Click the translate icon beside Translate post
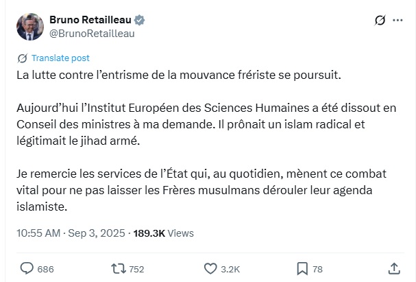This screenshot has width=416, height=282. pyautogui.click(x=22, y=58)
